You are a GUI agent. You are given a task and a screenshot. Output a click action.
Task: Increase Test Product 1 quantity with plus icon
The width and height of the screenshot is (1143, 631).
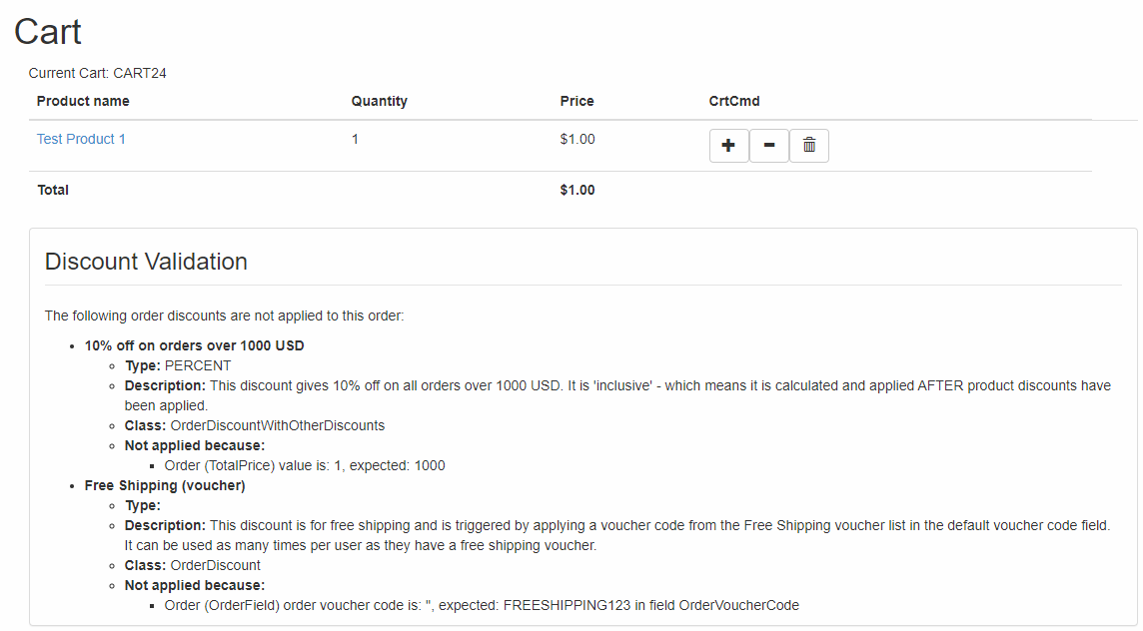(728, 146)
